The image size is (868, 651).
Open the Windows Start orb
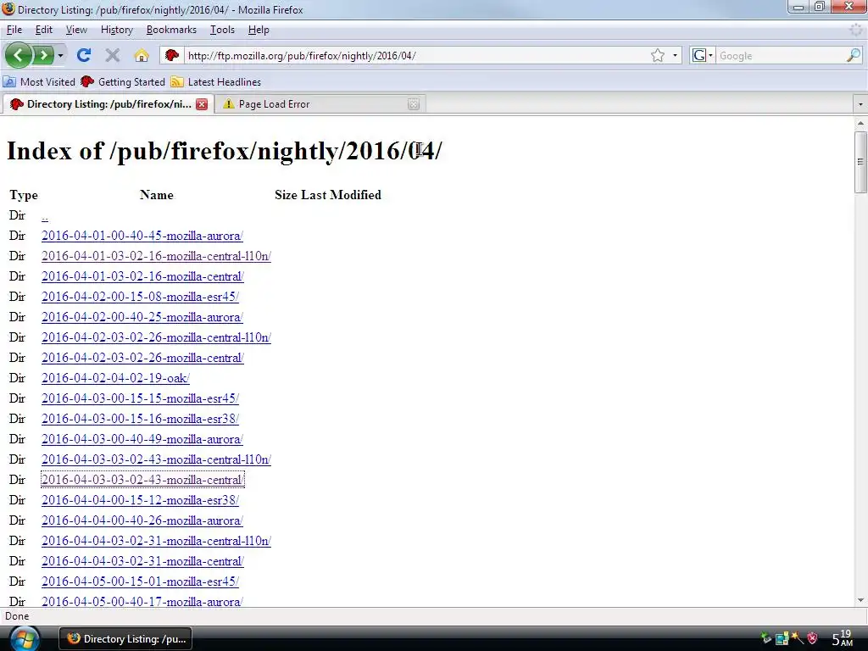tap(25, 639)
